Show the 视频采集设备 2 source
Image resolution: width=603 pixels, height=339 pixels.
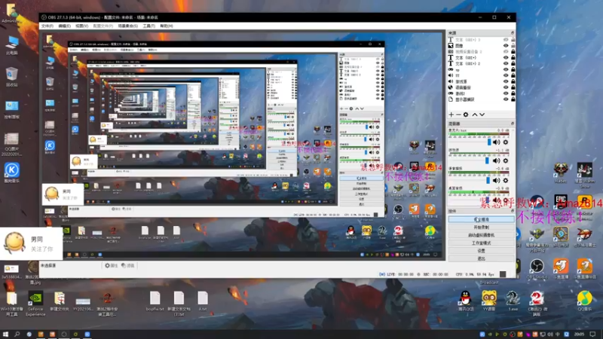(506, 51)
